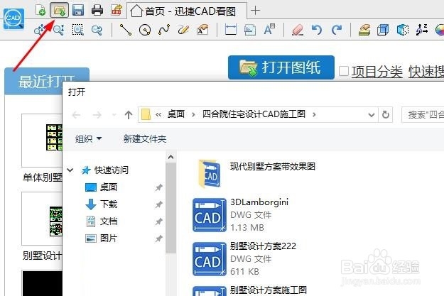Select the 现代别墅方案带效果图 folder

pyautogui.click(x=256, y=173)
